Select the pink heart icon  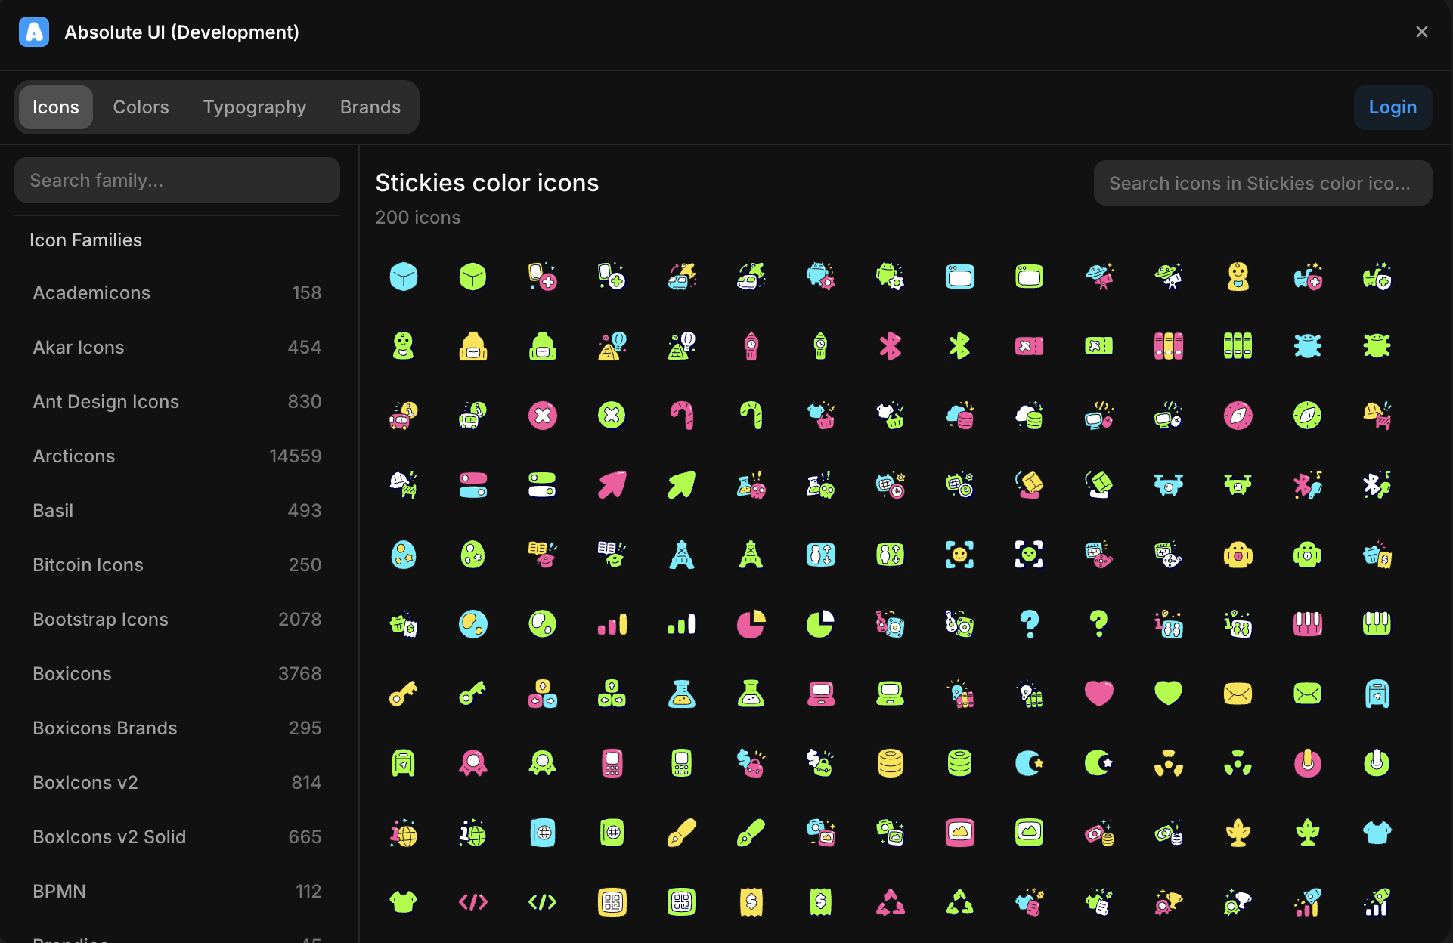[x=1098, y=694]
